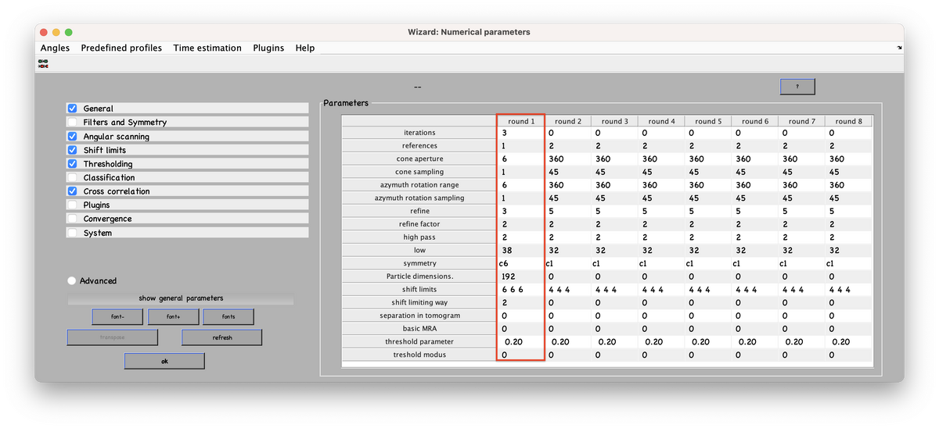Click the round 4 column header

660,121
